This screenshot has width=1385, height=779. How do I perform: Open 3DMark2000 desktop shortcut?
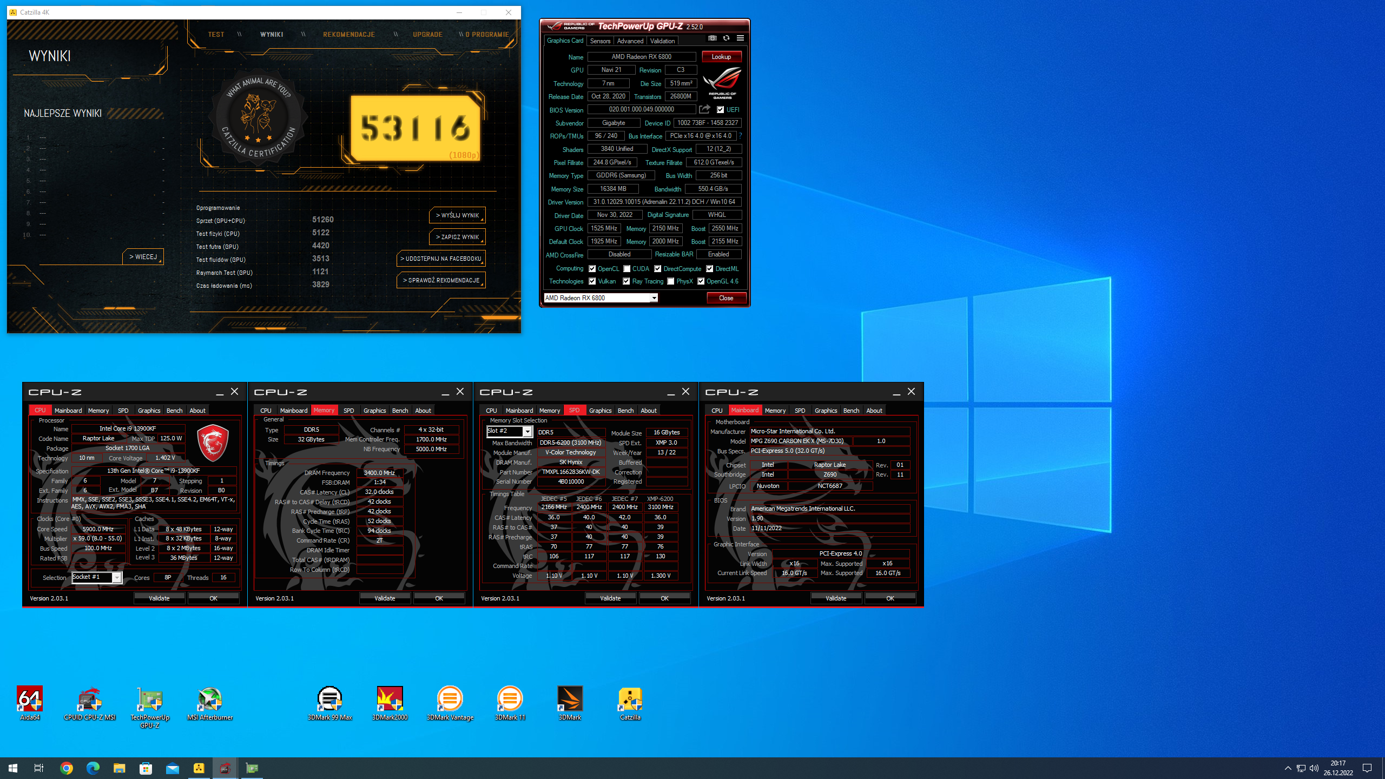point(390,703)
